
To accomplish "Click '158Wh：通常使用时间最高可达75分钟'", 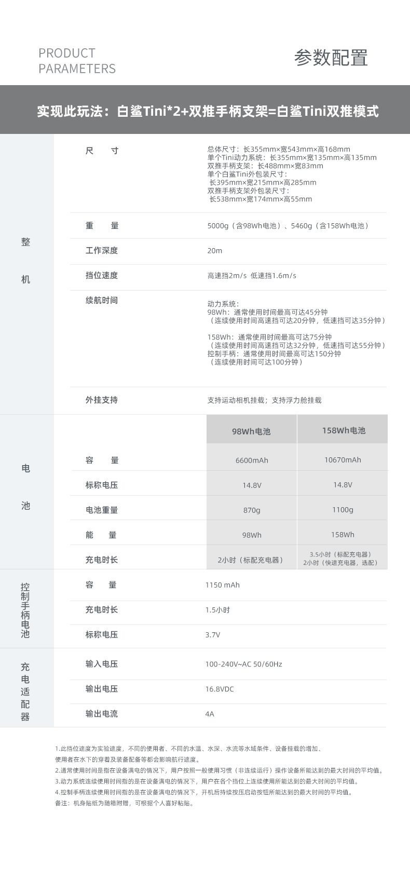I will [x=269, y=337].
